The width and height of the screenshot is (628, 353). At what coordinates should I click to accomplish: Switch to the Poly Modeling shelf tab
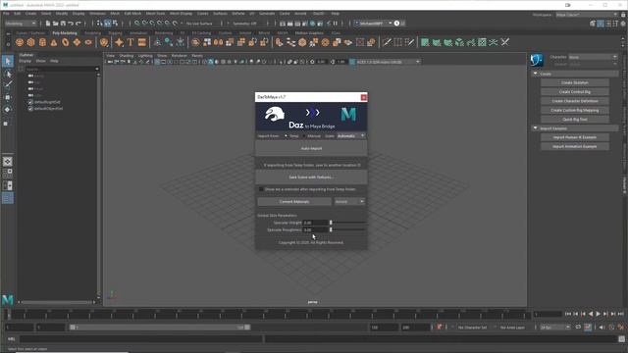pyautogui.click(x=65, y=32)
